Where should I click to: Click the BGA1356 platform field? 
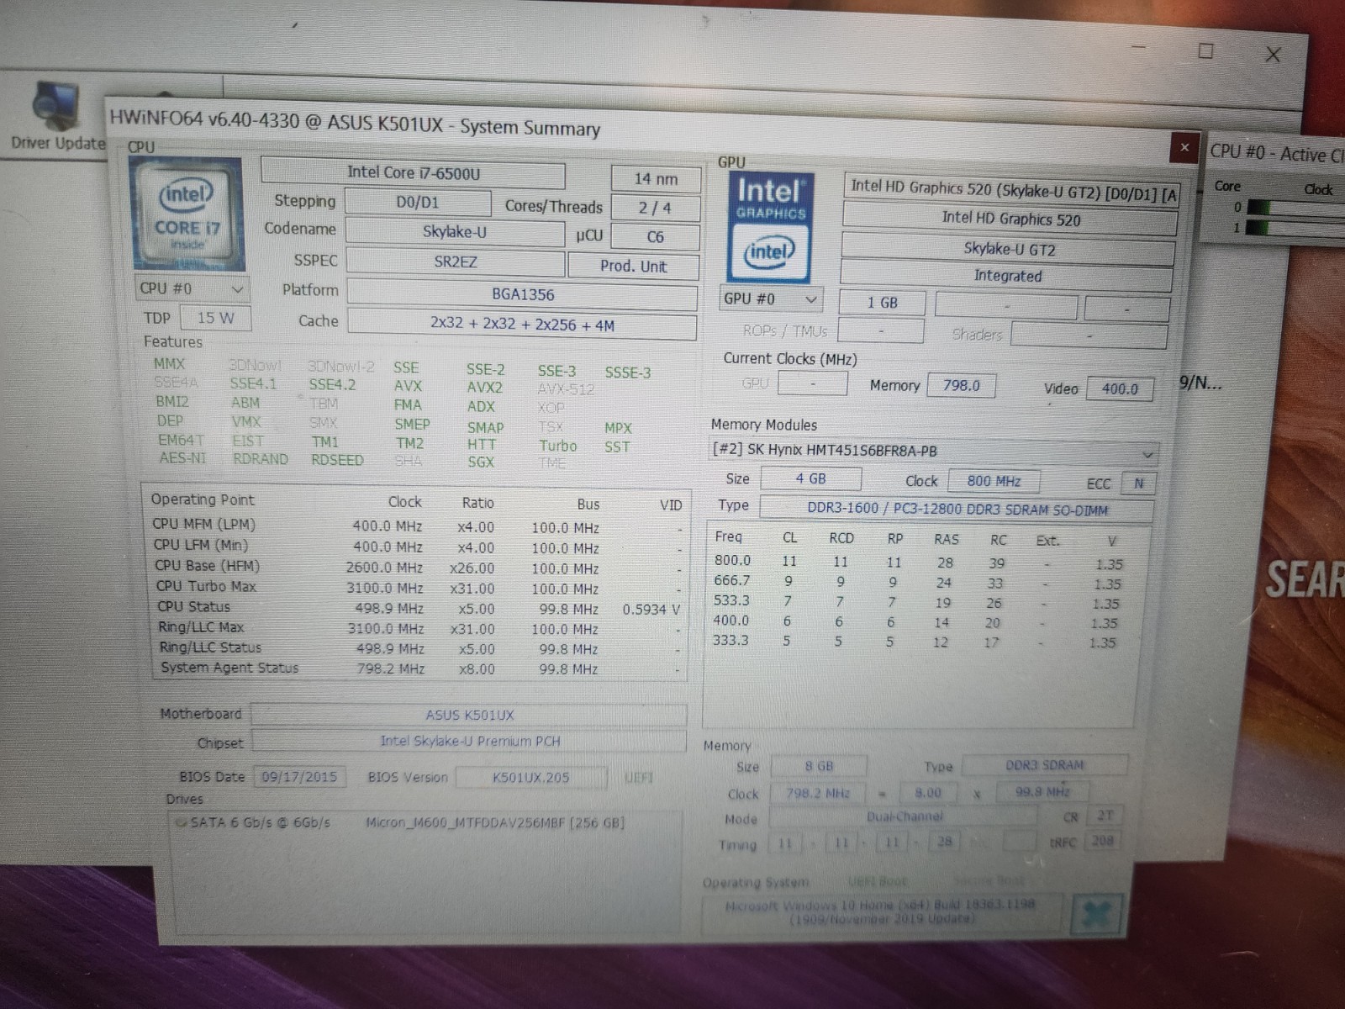(523, 294)
